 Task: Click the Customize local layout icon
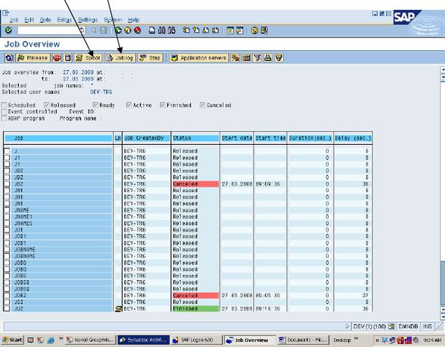pos(264,30)
